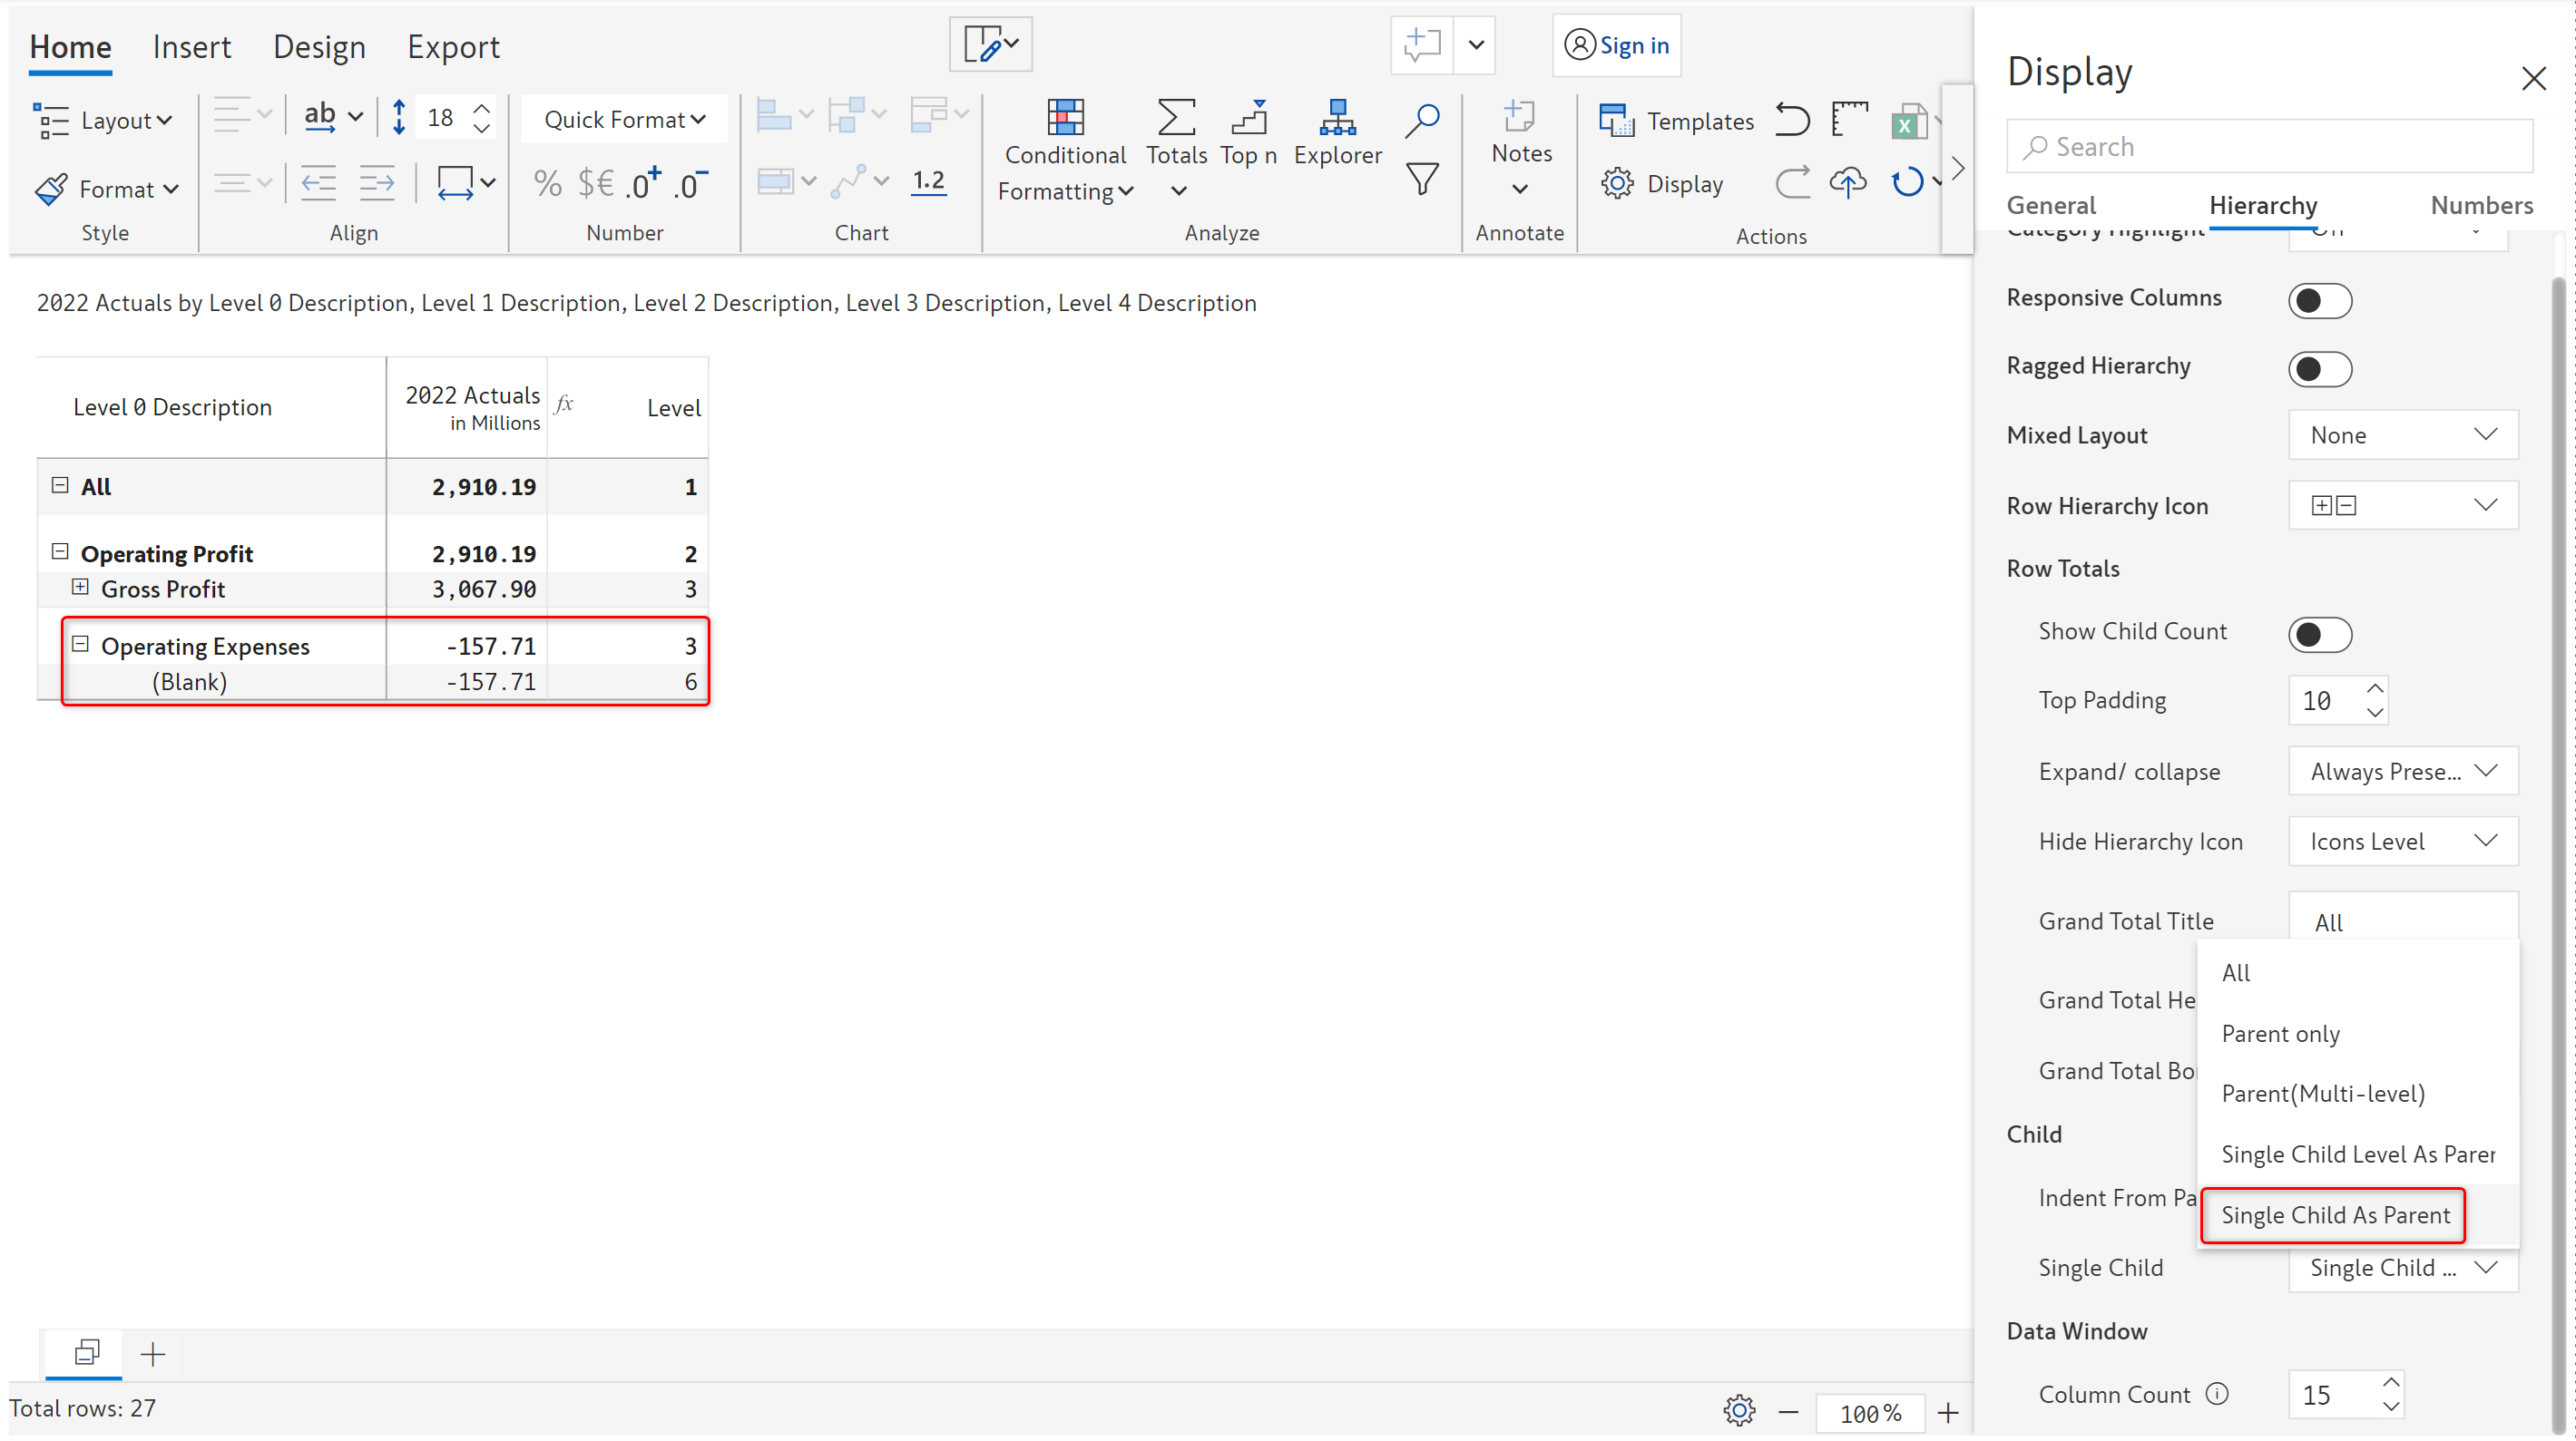Zoom in with the plus button
Viewport: 2576px width, 1441px height.
[1947, 1411]
